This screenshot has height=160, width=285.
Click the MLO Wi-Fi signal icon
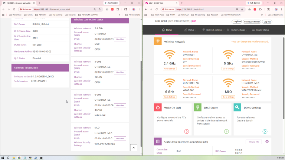[228, 83]
